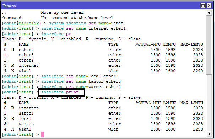This screenshot has height=139, width=215.
Task: Click 'wlan1' name in first table
Action: point(25,71)
